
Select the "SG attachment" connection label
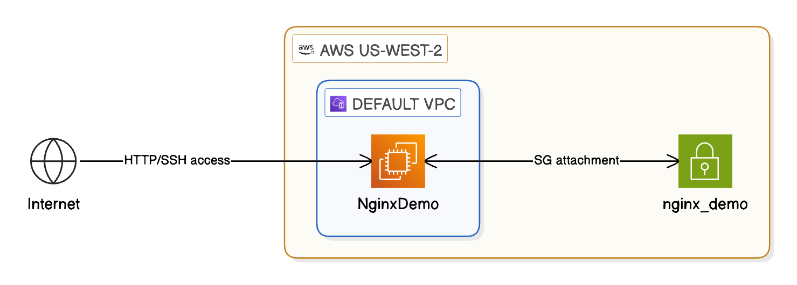[576, 160]
